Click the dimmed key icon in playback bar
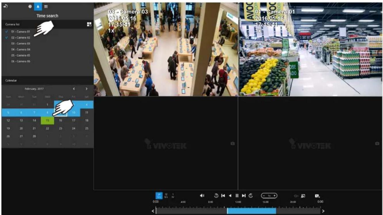Image resolution: width=383 pixels, height=215 pixels. pyautogui.click(x=296, y=196)
